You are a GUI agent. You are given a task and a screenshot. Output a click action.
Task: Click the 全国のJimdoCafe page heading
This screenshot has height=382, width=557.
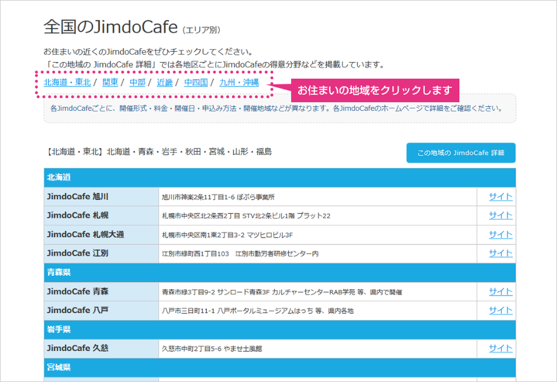click(110, 27)
